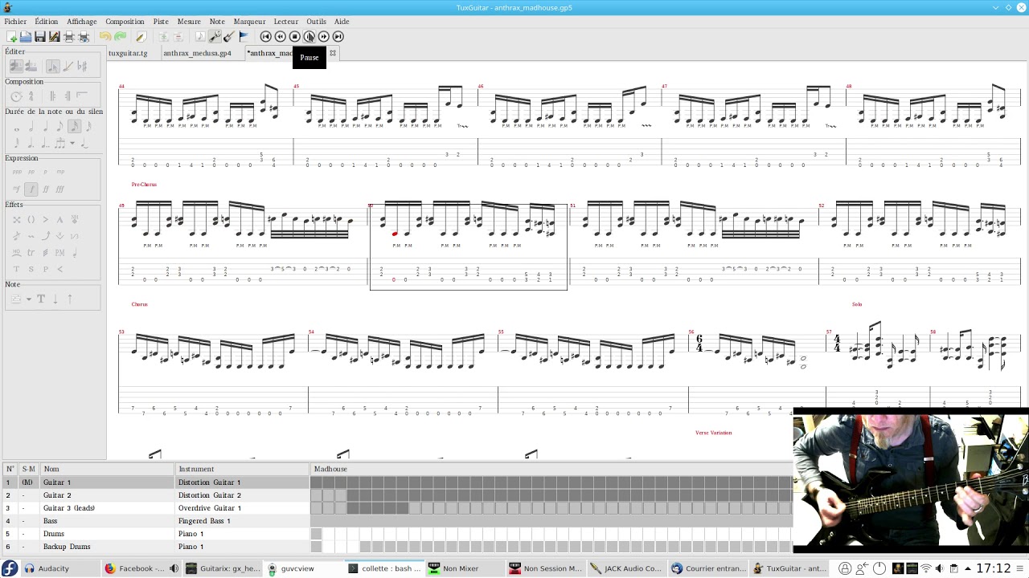1029x578 pixels.
Task: Jump to first measure playback button
Action: 266,36
